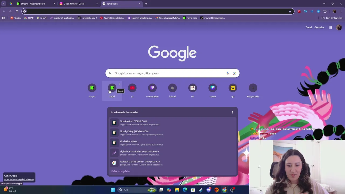Start a voice search with microphone

[x=228, y=73]
